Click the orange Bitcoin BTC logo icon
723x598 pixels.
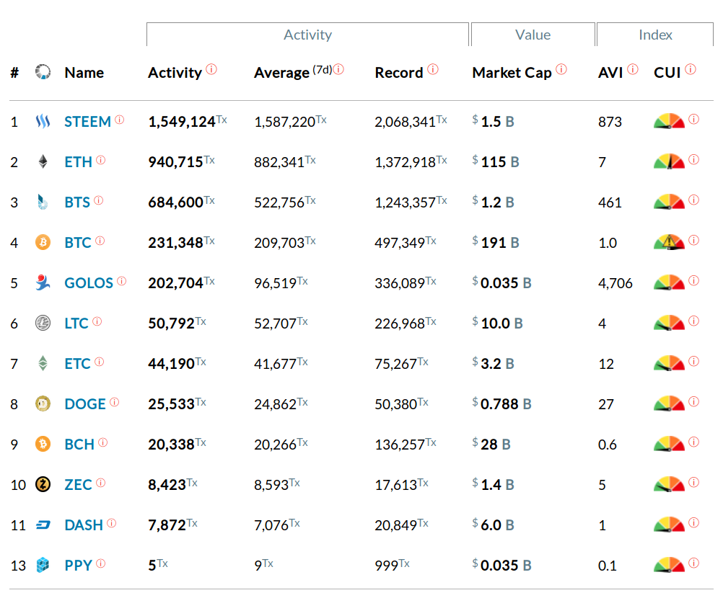click(x=43, y=242)
